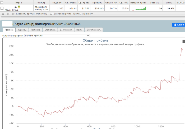Screen dimensions: 185x129
Task: Sort by the Ср. ставка column header
Action: coord(71,3)
